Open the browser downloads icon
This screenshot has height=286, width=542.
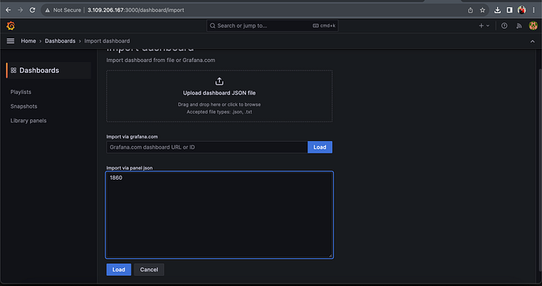tap(497, 10)
